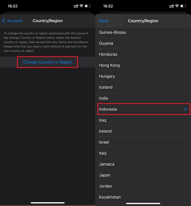Select Iceland in country list
The image size is (191, 206).
coord(106,87)
